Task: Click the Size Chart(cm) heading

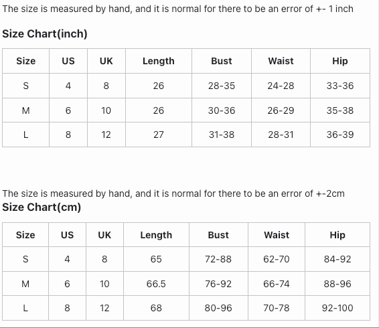Action: (42, 208)
